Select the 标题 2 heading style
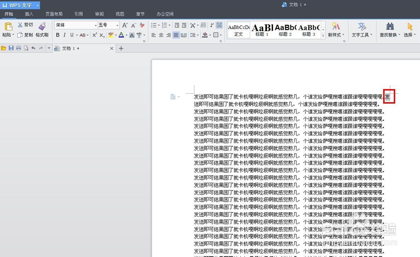This screenshot has height=257, width=420. coord(285,30)
